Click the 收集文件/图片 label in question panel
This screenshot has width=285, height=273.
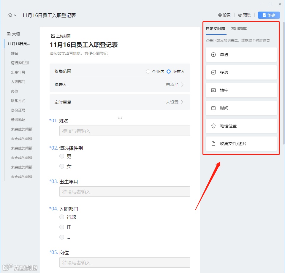[x=233, y=144]
